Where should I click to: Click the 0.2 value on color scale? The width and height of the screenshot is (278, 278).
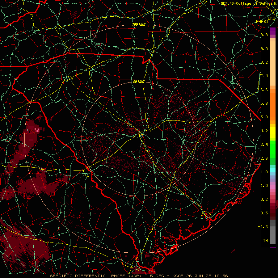coord(264,200)
